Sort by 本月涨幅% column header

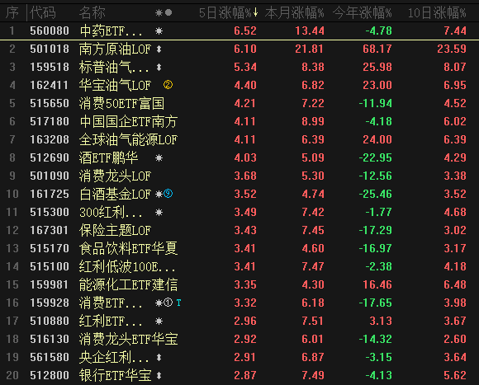coord(295,13)
